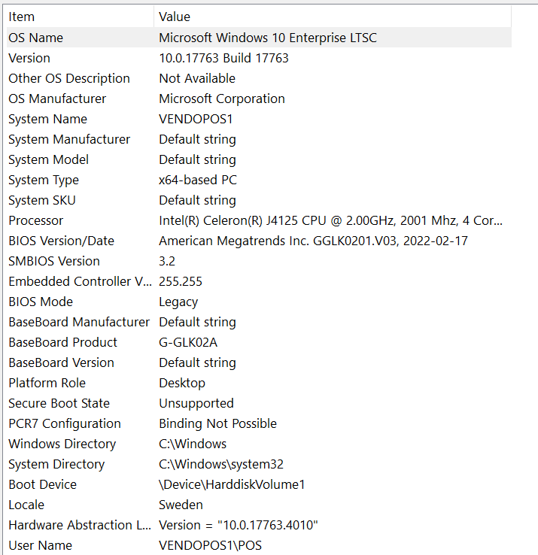Click the PCR7 Configuration row

click(64, 423)
